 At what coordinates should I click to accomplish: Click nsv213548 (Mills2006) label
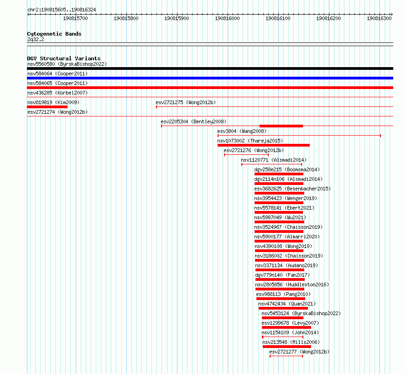(291, 342)
